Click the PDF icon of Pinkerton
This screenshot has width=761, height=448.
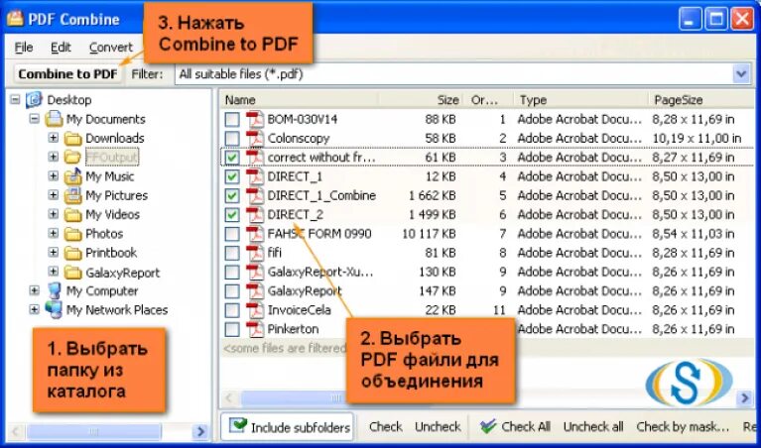coord(254,329)
